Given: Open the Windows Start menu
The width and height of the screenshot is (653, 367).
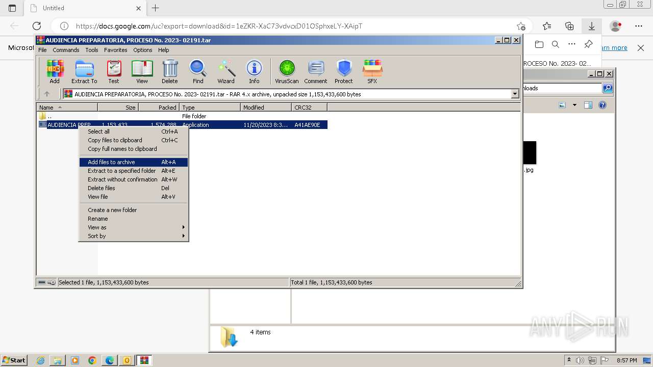Looking at the screenshot, I should point(14,360).
